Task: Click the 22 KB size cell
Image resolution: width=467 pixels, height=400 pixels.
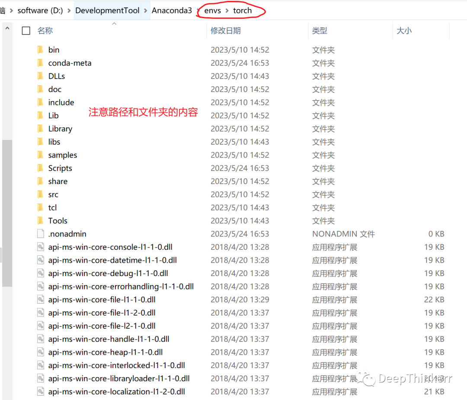Action: coord(434,299)
